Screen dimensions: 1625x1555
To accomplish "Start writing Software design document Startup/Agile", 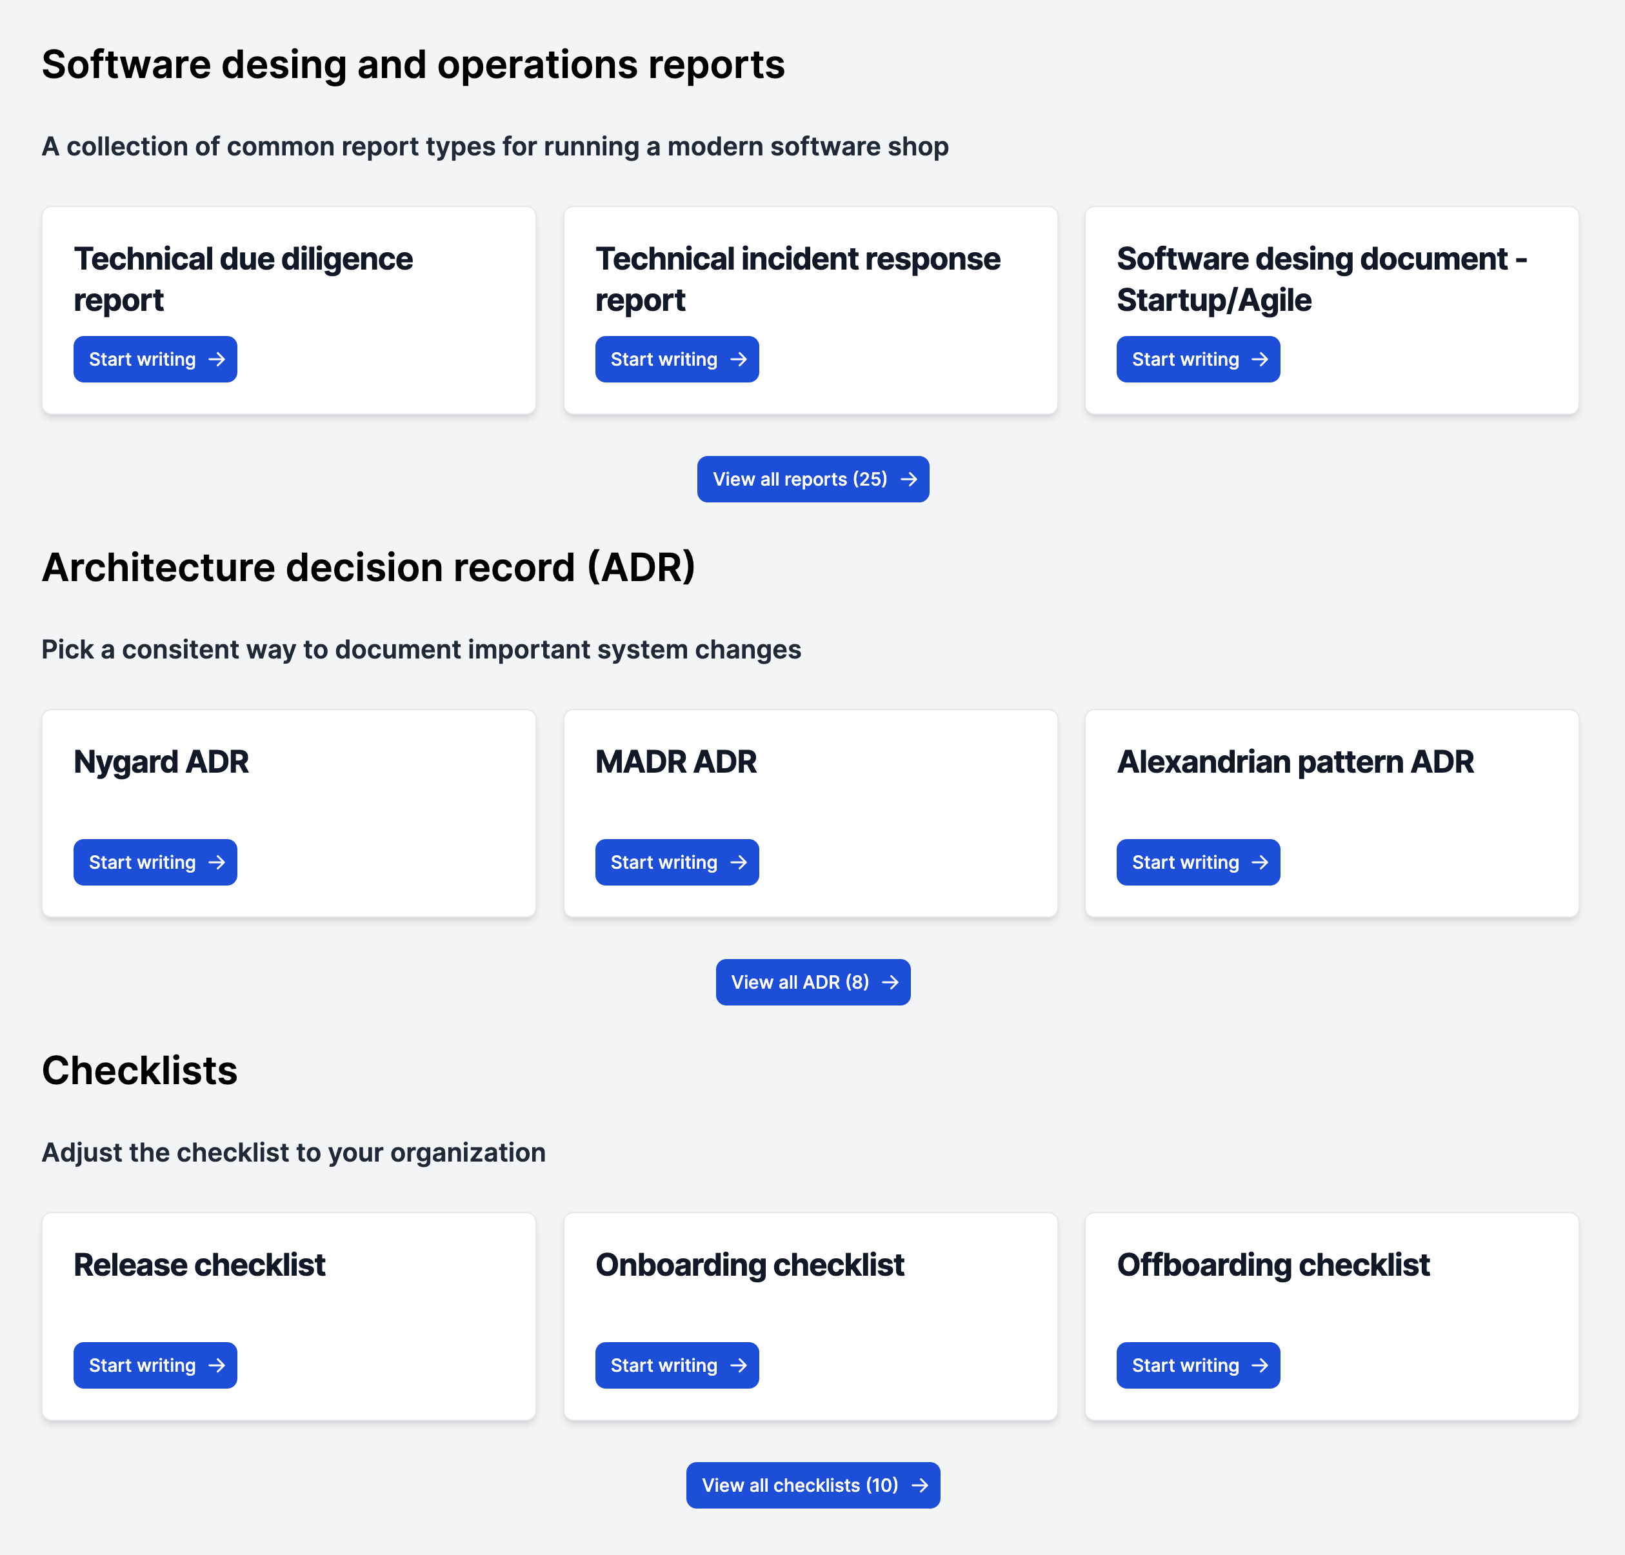I will tap(1197, 359).
